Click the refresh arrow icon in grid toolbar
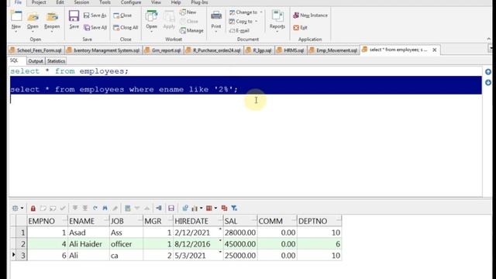Screen dimensions: 496x279 (x=95, y=208)
